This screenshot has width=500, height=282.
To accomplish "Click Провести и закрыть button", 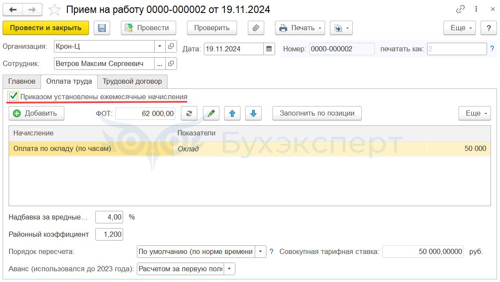I will click(x=46, y=28).
